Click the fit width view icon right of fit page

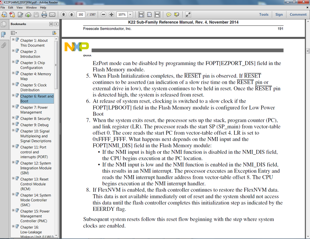(157, 15)
